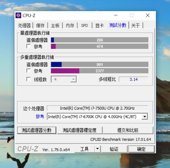Image resolution: width=170 pixels, height=168 pixels.
Task: Switch to the 显卡 tab
Action: point(99,26)
